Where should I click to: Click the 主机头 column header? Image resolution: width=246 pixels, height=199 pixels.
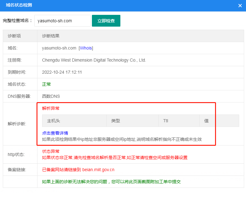click(54, 121)
